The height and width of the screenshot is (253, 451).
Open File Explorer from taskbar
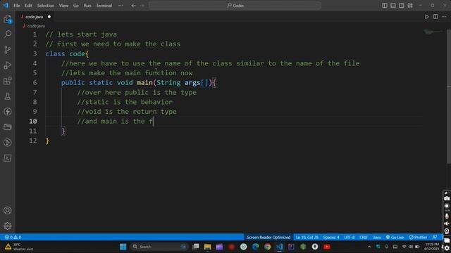click(207, 247)
